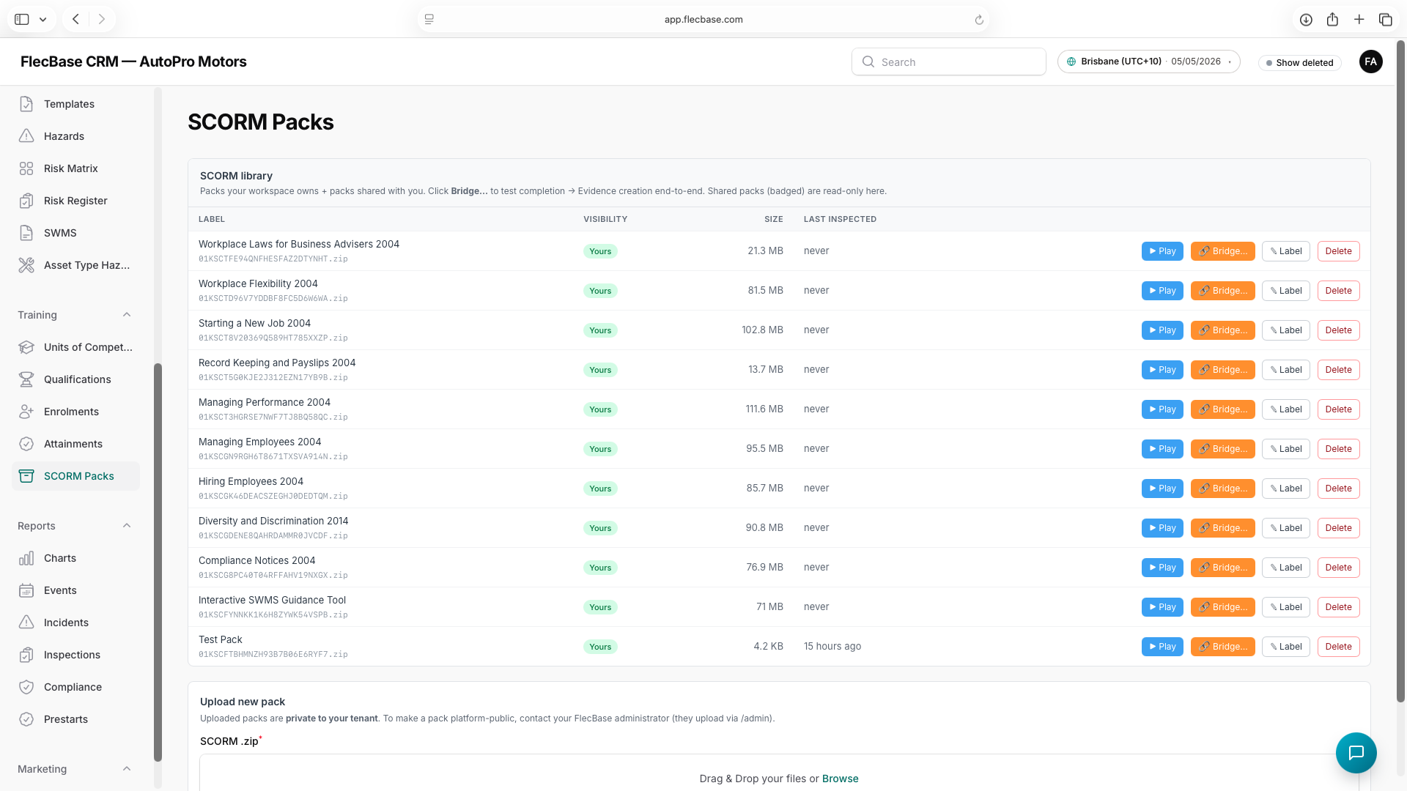Open Risk Register clipboard icon
Screen dimensions: 1407x791
tap(26, 201)
